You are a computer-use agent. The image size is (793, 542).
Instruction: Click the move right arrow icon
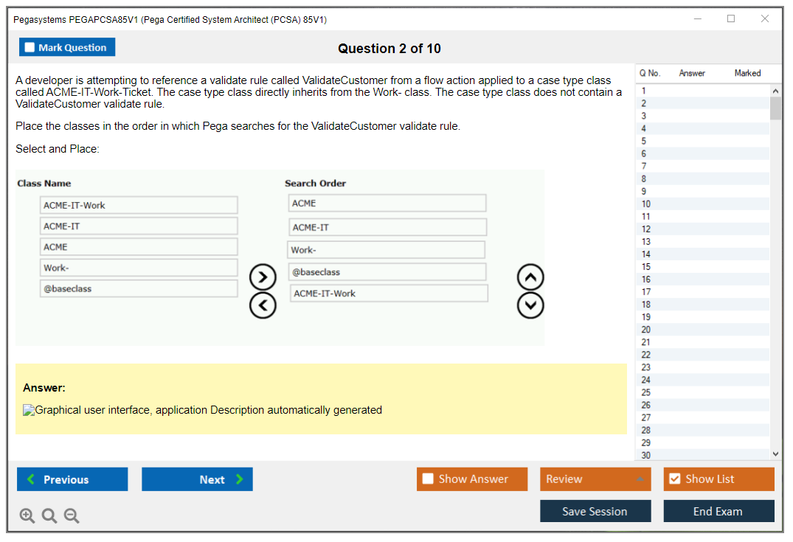263,277
